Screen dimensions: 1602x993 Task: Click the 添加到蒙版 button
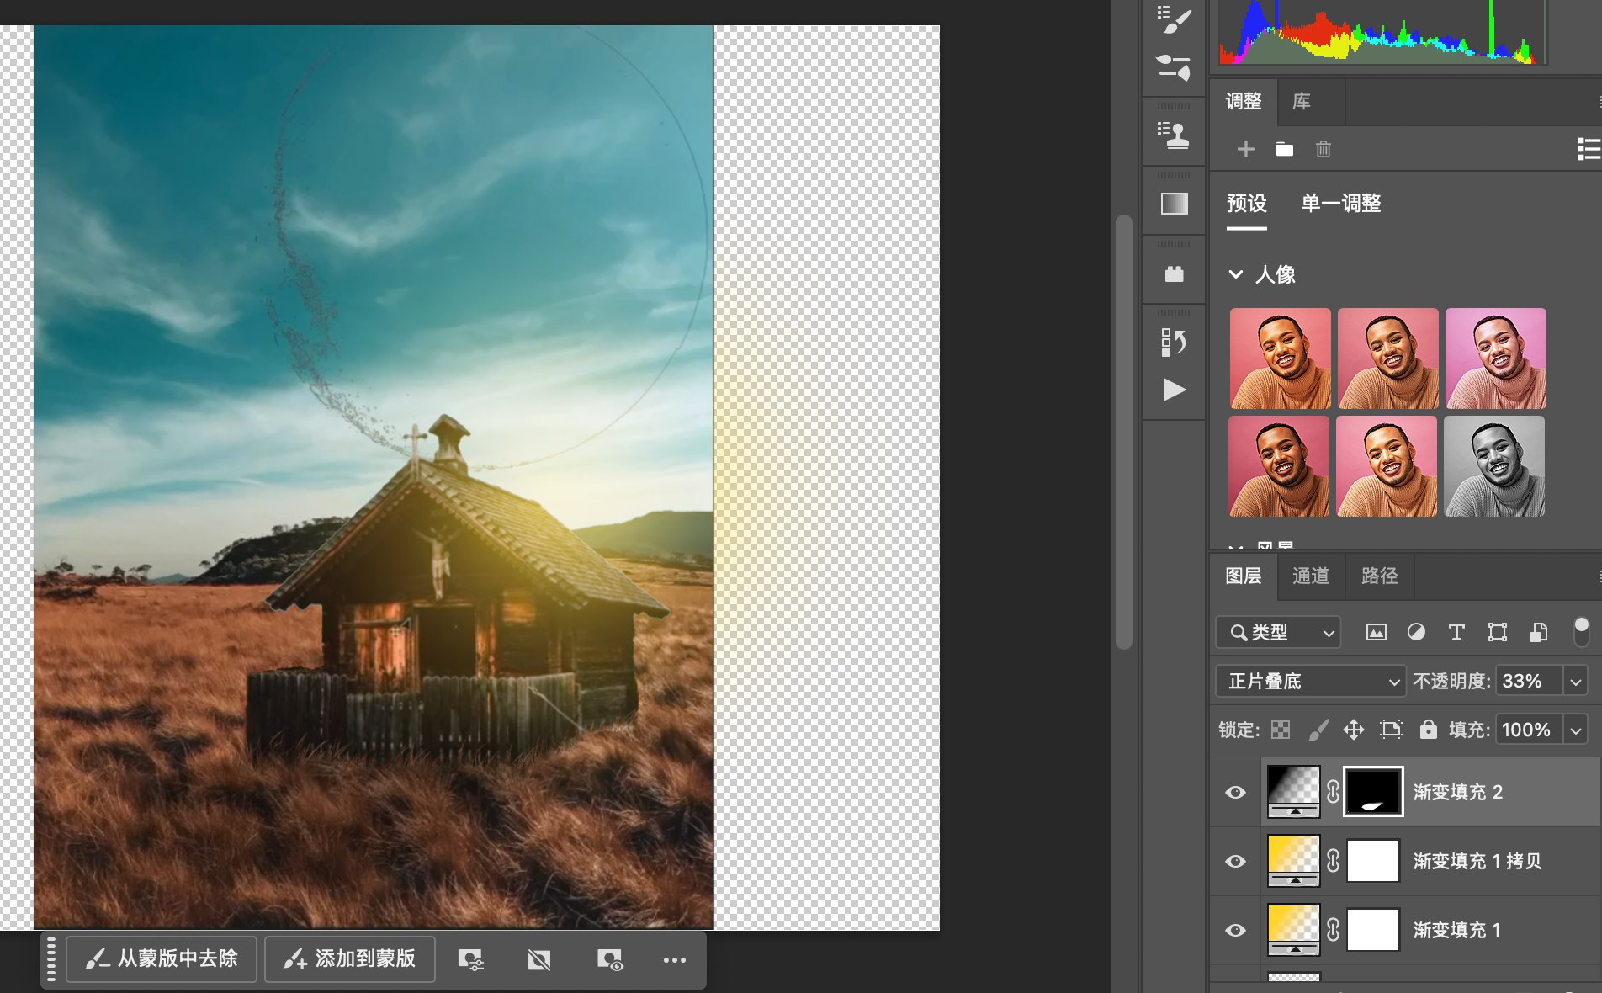350,958
